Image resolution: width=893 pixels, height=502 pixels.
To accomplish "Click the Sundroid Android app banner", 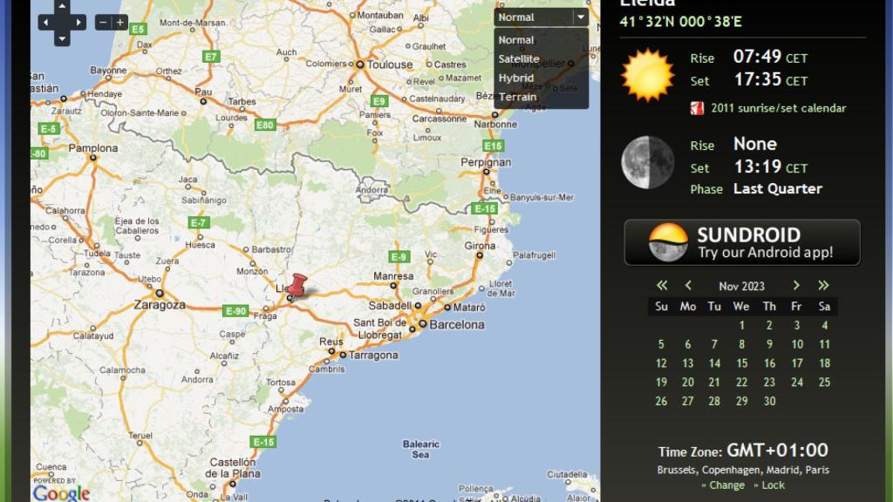I will click(742, 242).
